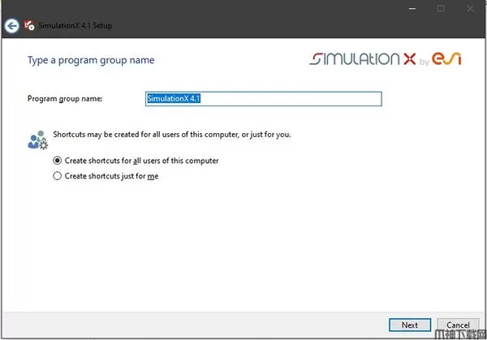Click the SimulationX setup title icon
487x340 pixels.
click(29, 25)
